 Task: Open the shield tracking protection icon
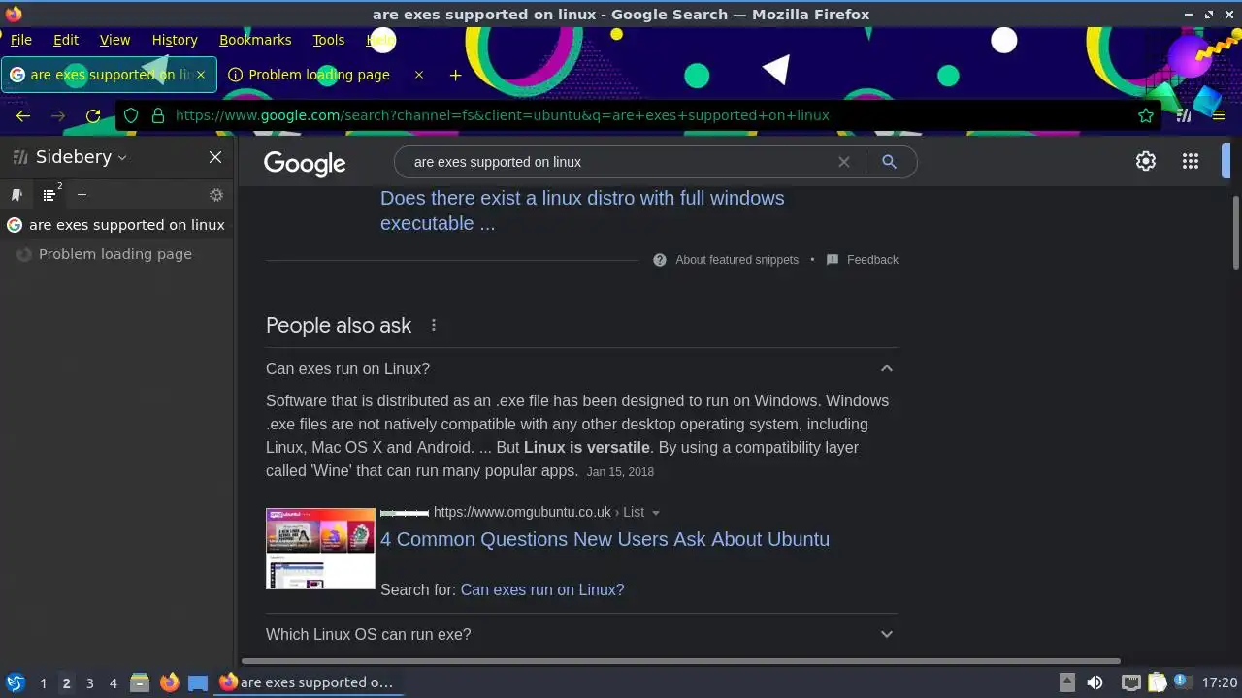coord(133,115)
